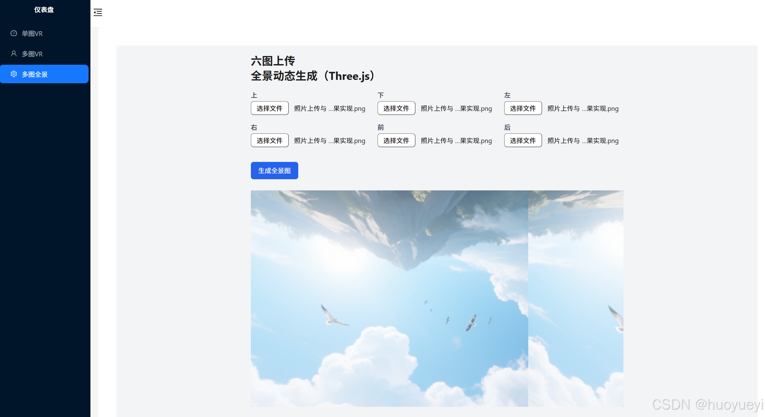Click 选择文件 button under 后

(x=523, y=141)
